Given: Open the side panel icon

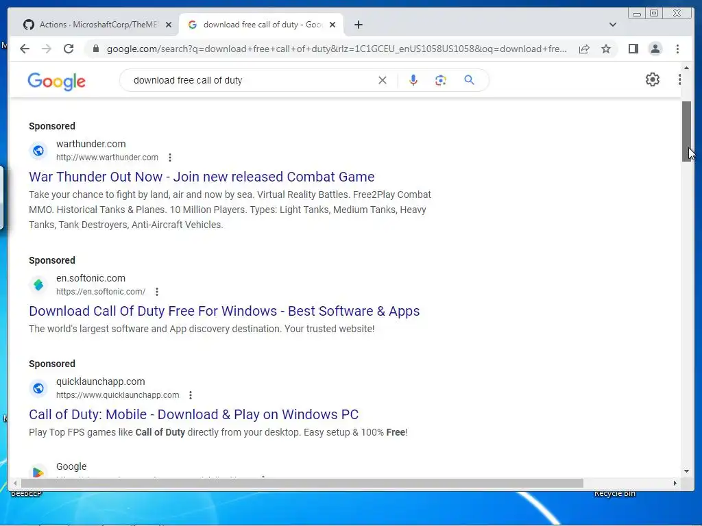Looking at the screenshot, I should click(633, 49).
